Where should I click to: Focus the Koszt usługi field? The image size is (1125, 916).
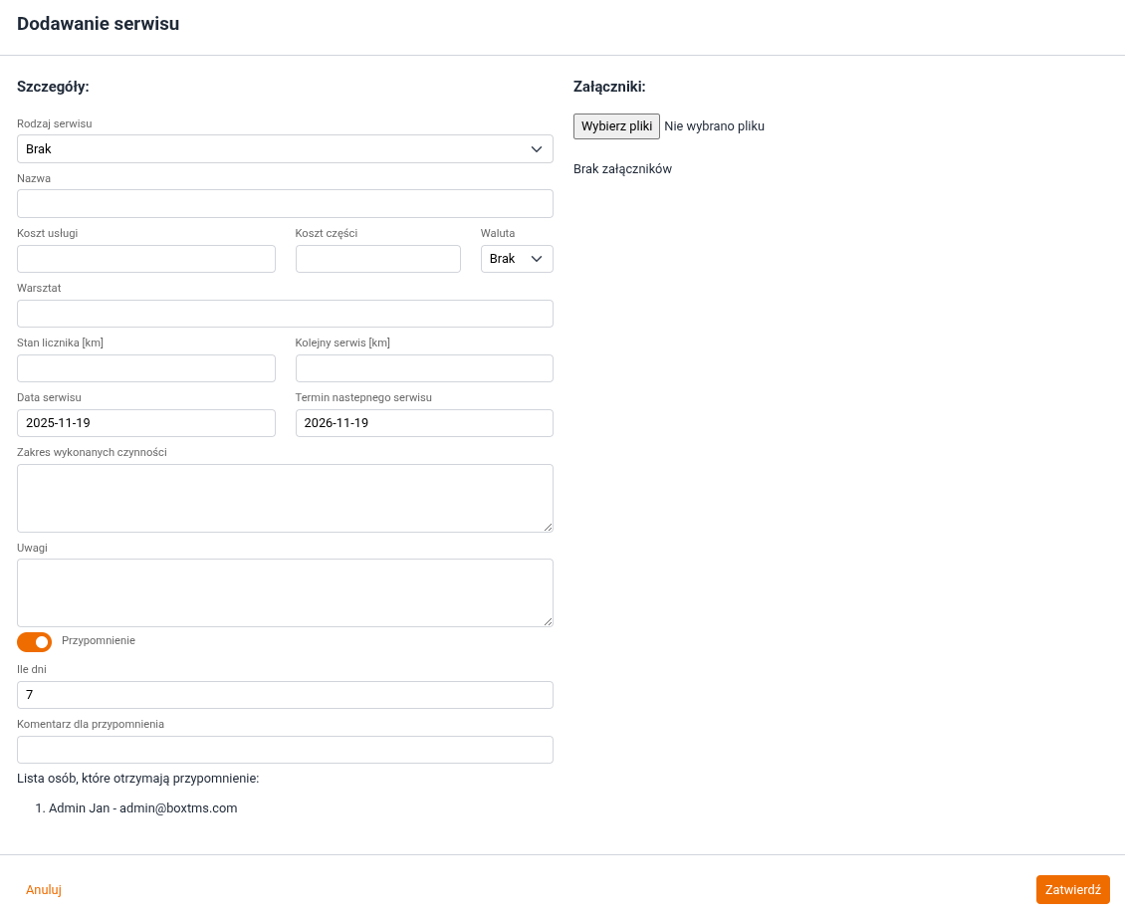pos(146,259)
